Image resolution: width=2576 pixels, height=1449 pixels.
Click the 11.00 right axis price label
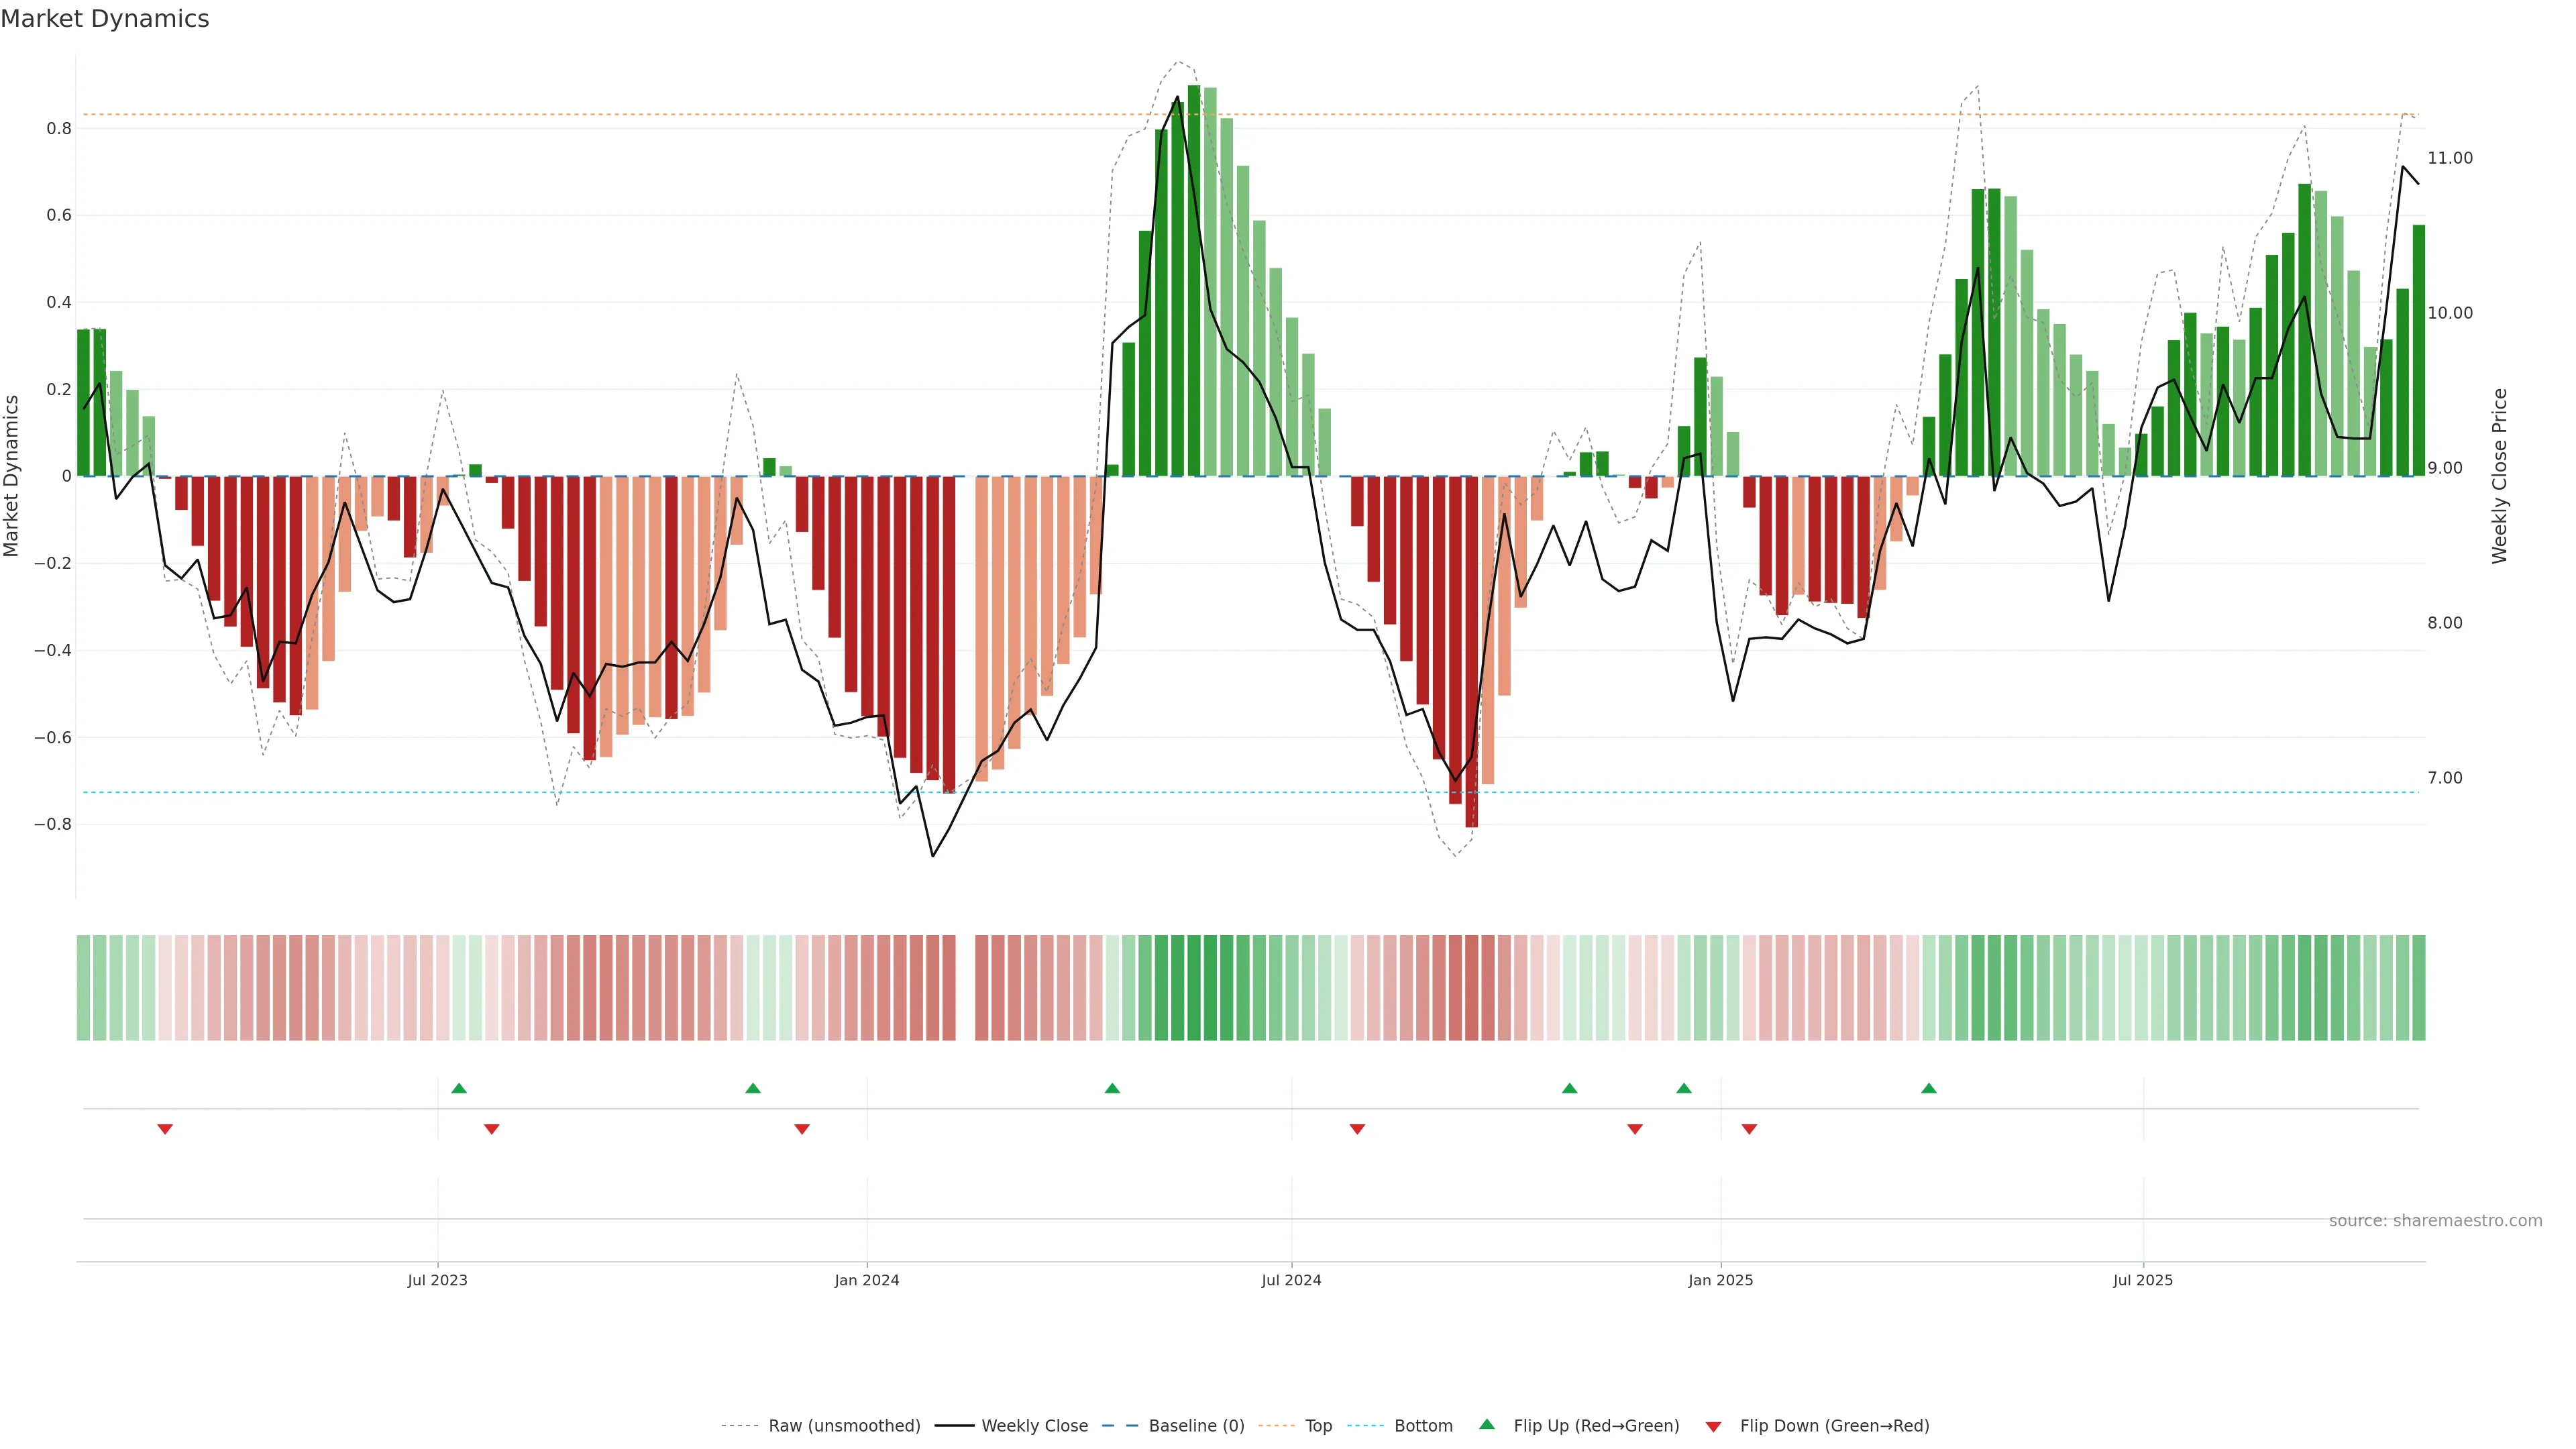2449,158
